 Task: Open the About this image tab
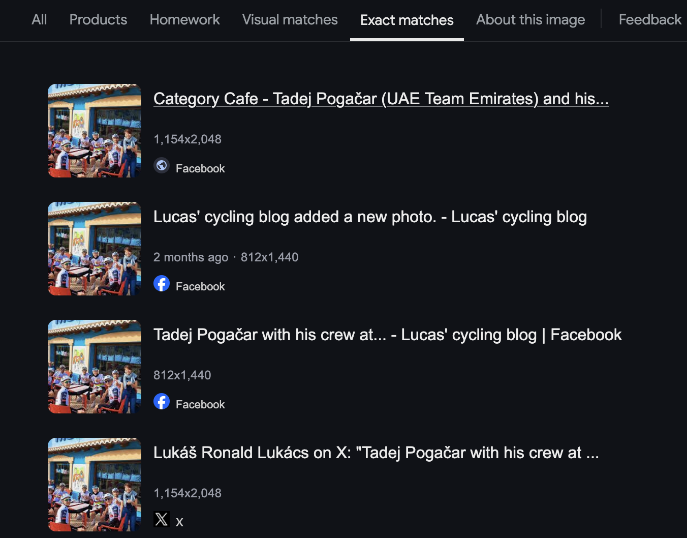click(x=530, y=20)
